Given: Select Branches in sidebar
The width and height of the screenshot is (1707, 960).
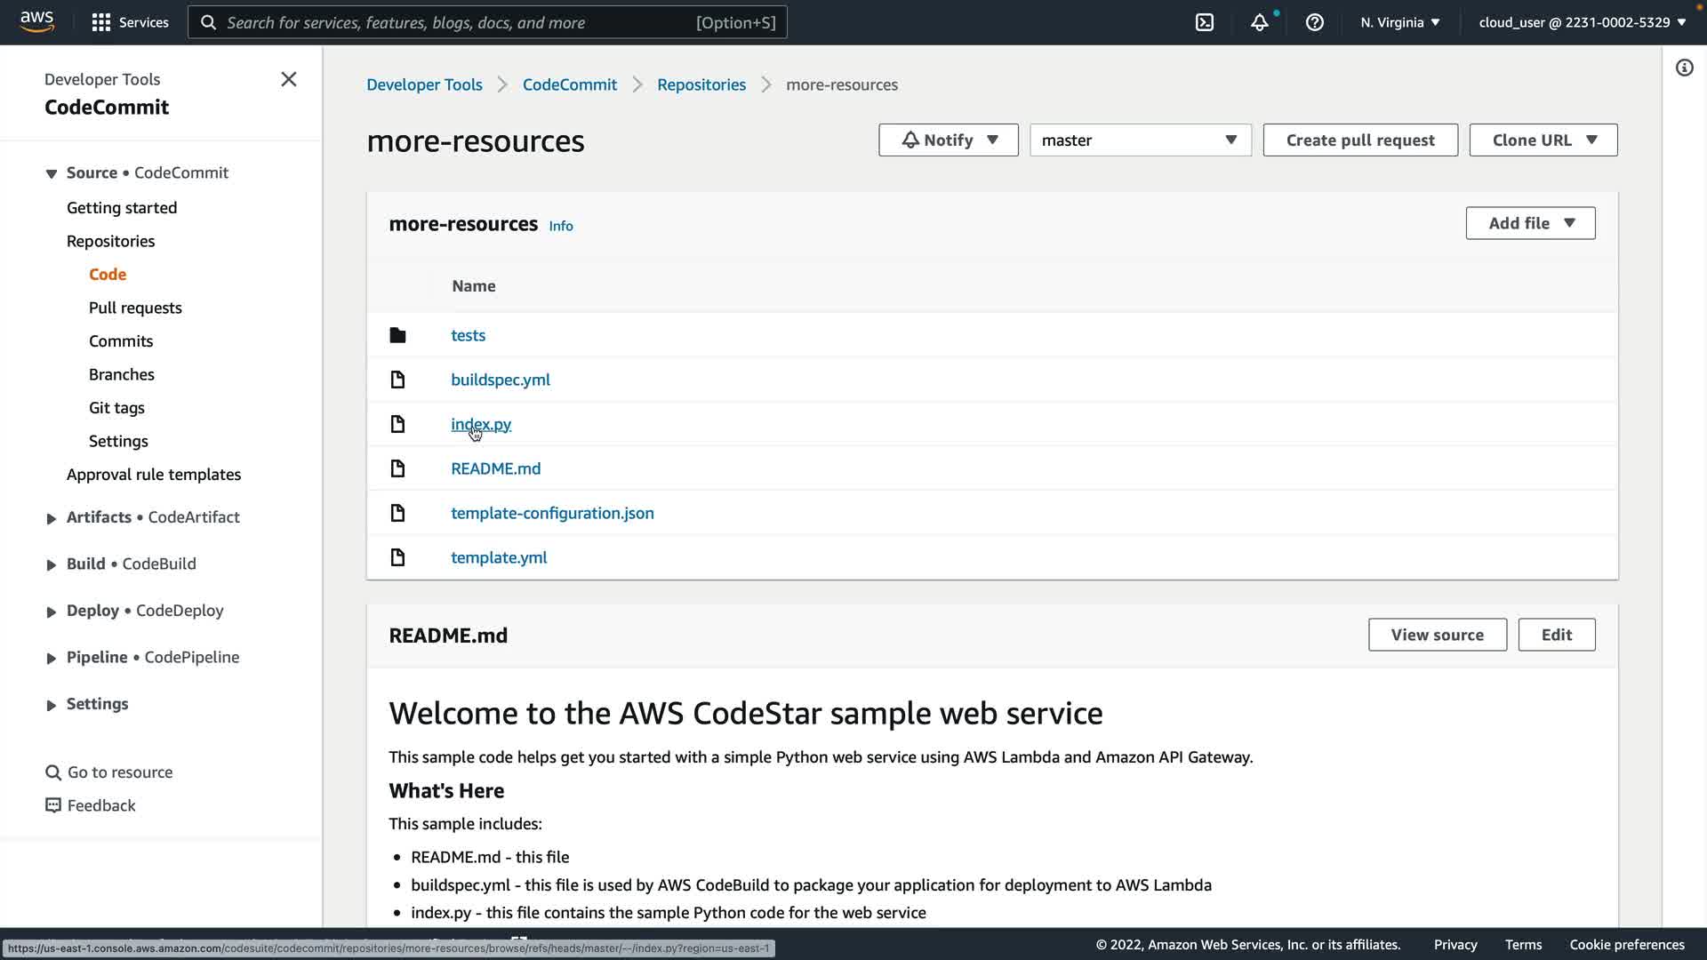Looking at the screenshot, I should 122,374.
